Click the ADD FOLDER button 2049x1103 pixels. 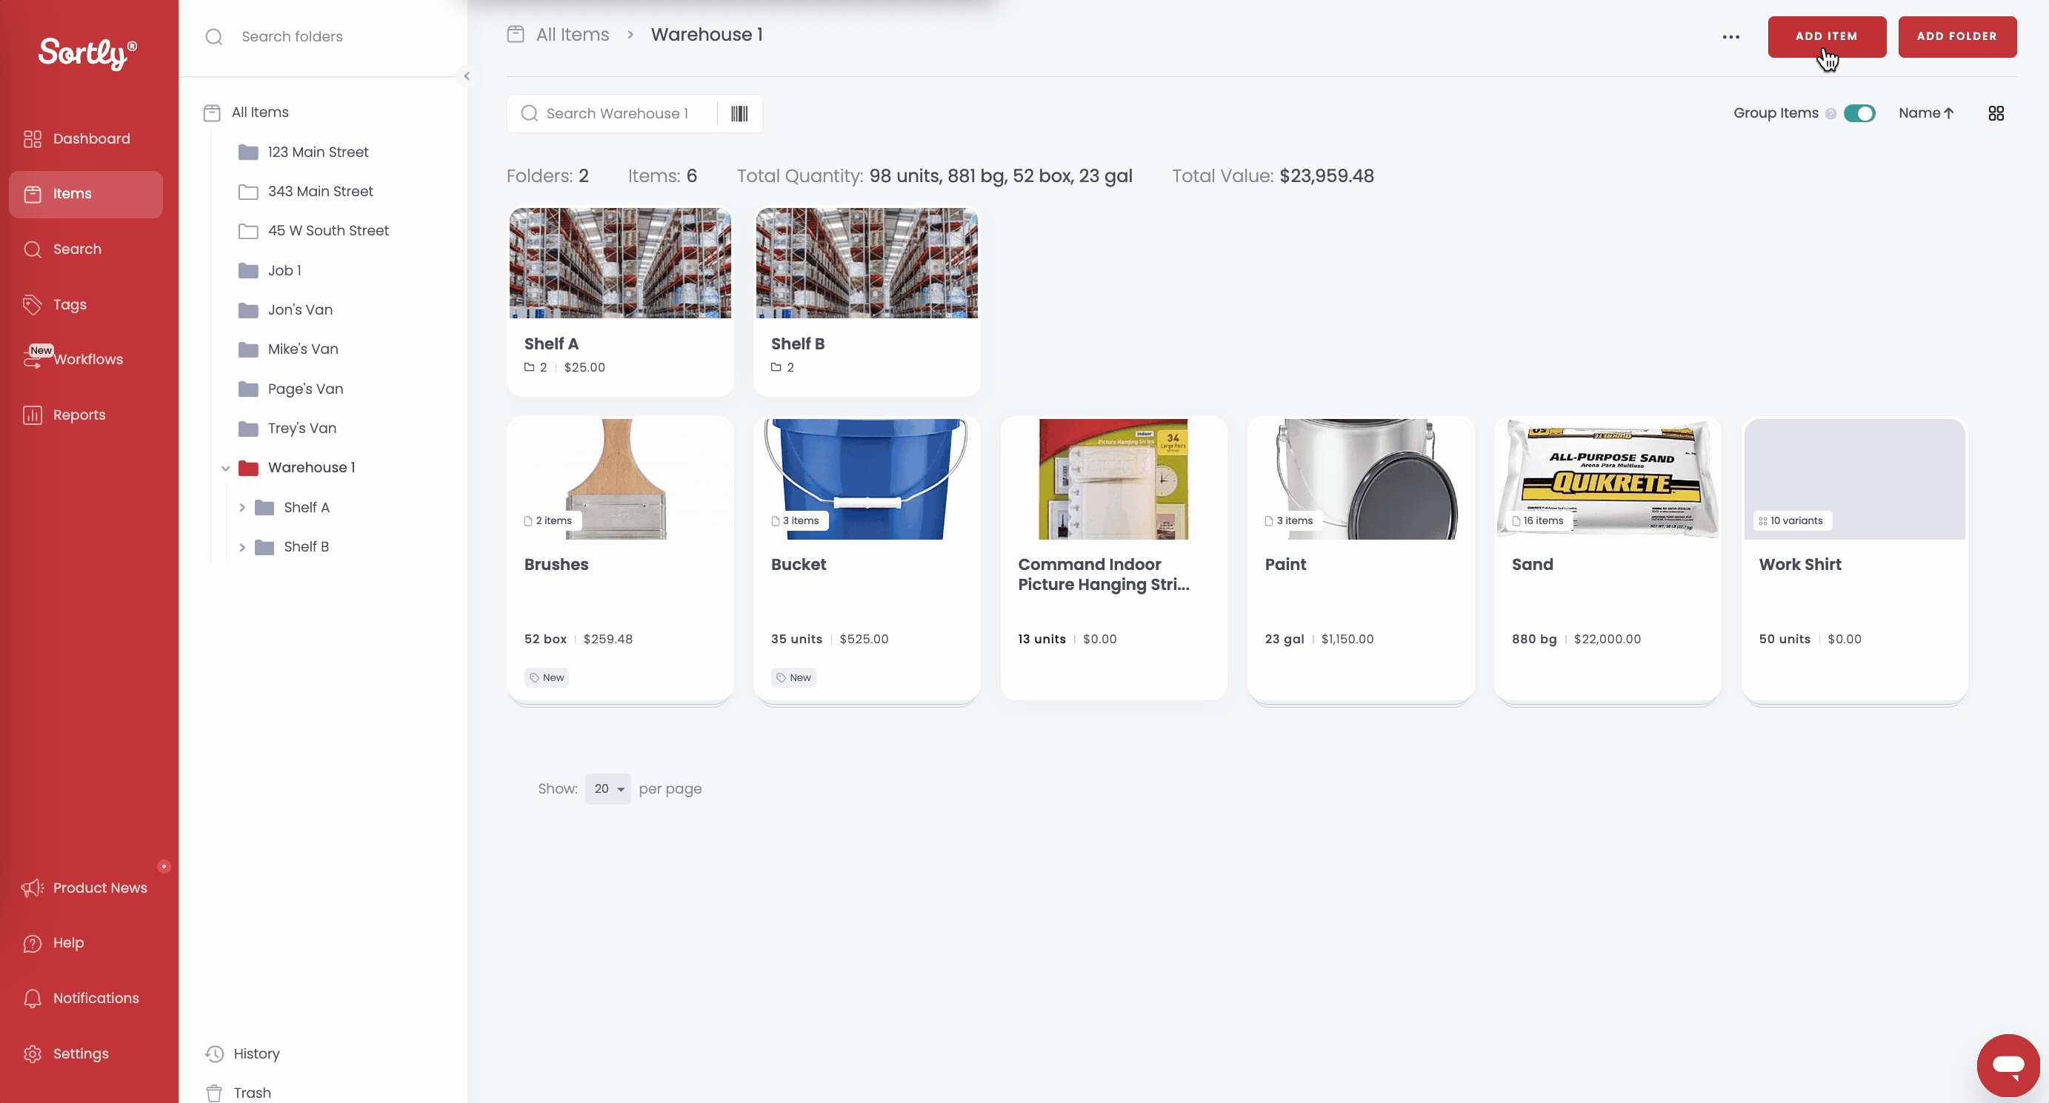(1956, 36)
